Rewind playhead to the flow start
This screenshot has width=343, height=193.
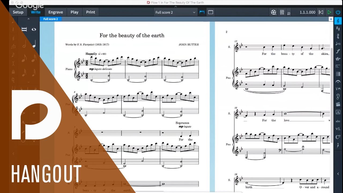click(x=321, y=12)
